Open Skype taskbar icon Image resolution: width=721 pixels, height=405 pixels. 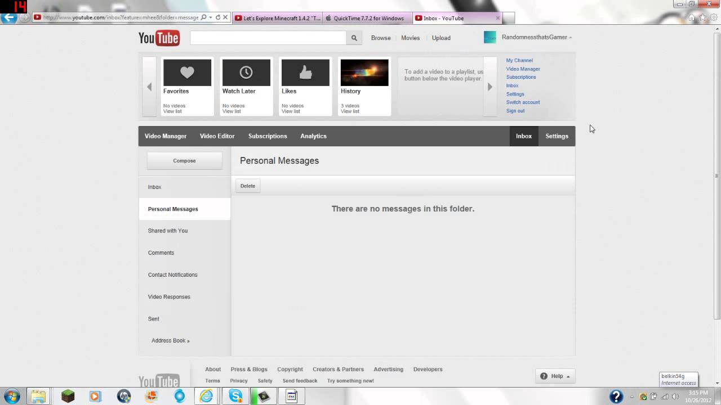pyautogui.click(x=236, y=397)
